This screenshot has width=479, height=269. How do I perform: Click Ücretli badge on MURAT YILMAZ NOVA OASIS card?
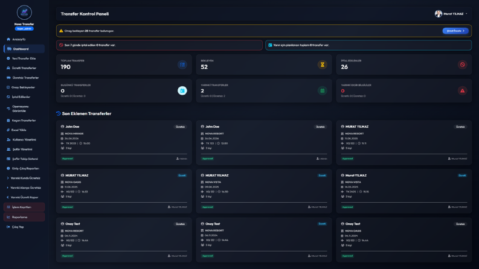click(x=182, y=176)
